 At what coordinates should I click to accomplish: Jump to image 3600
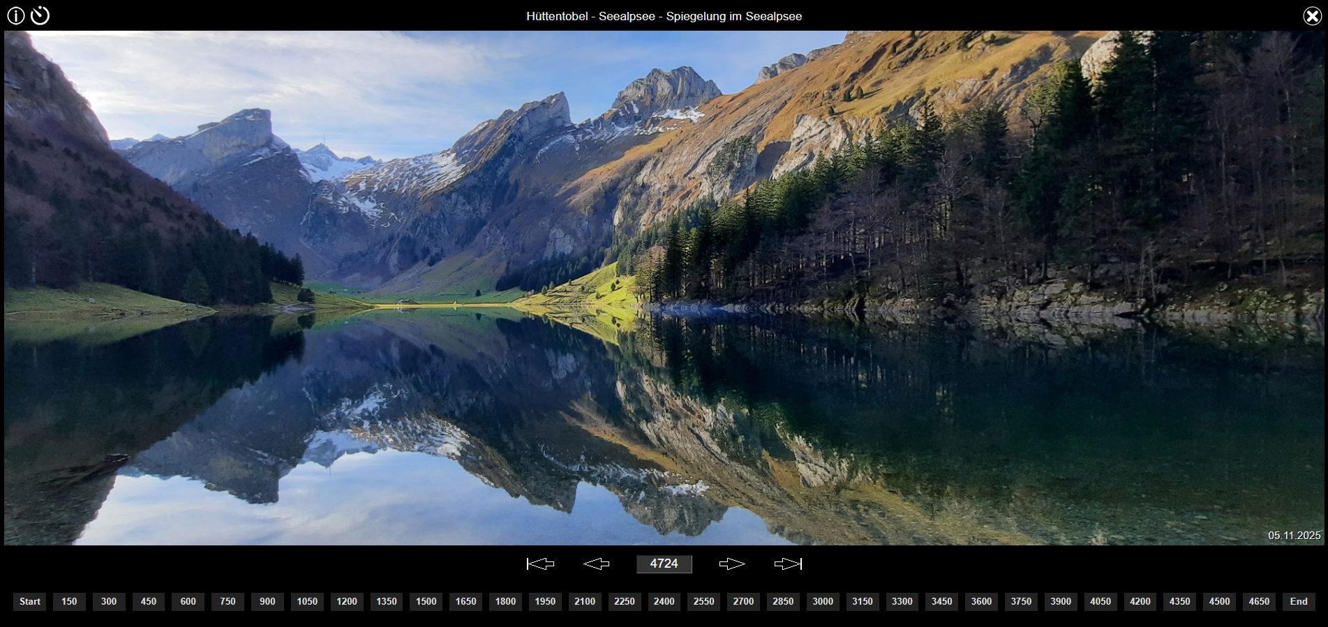pos(981,601)
